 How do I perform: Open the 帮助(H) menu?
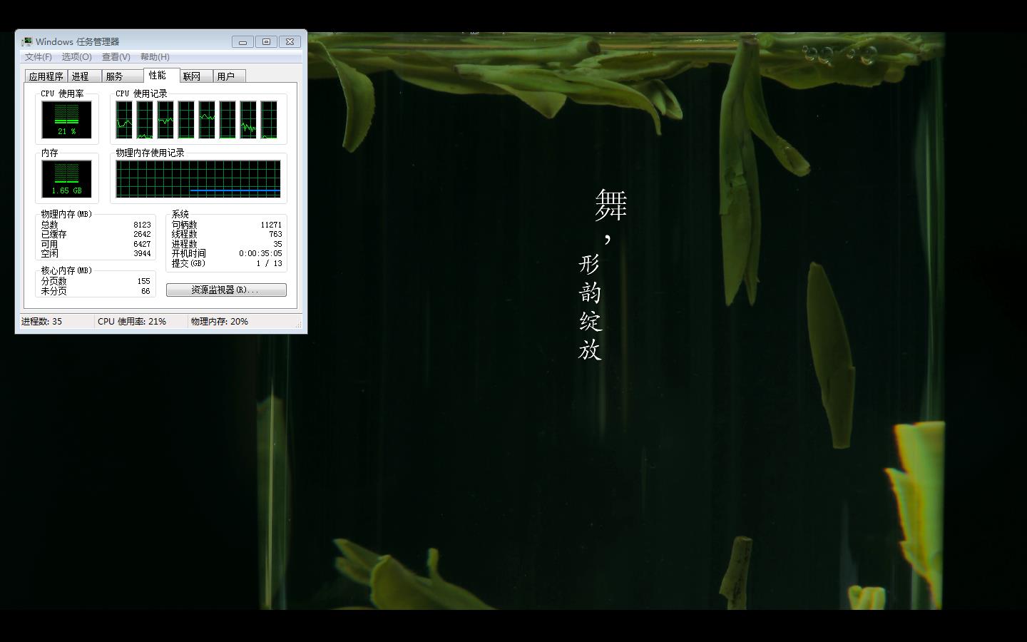point(155,57)
